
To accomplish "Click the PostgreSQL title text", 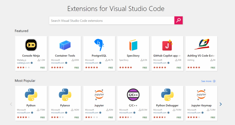I will point(99,56).
